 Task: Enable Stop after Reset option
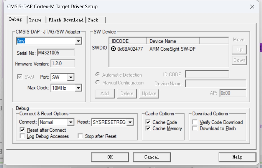coord(80,136)
